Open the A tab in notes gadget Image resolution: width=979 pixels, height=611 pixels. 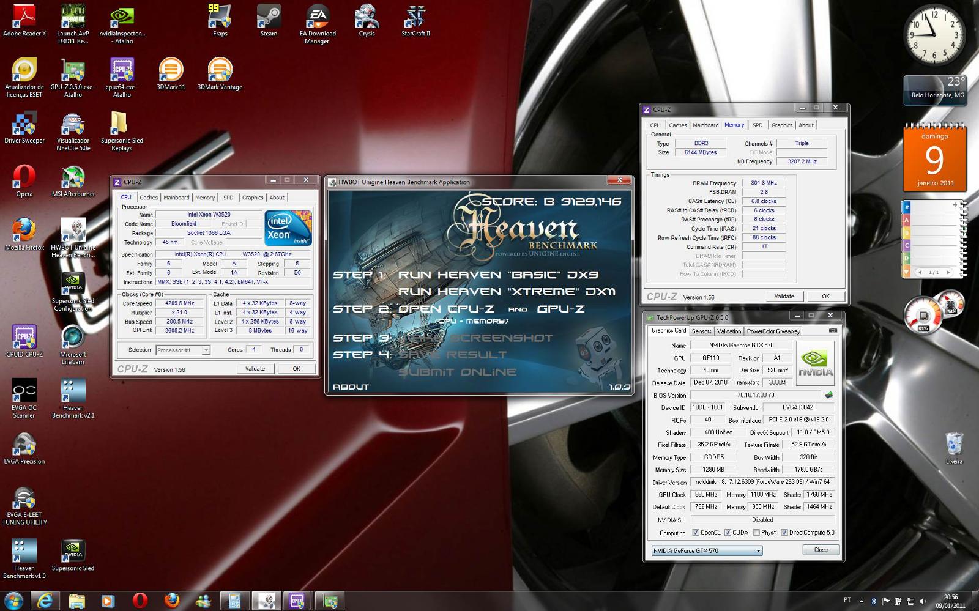(906, 220)
